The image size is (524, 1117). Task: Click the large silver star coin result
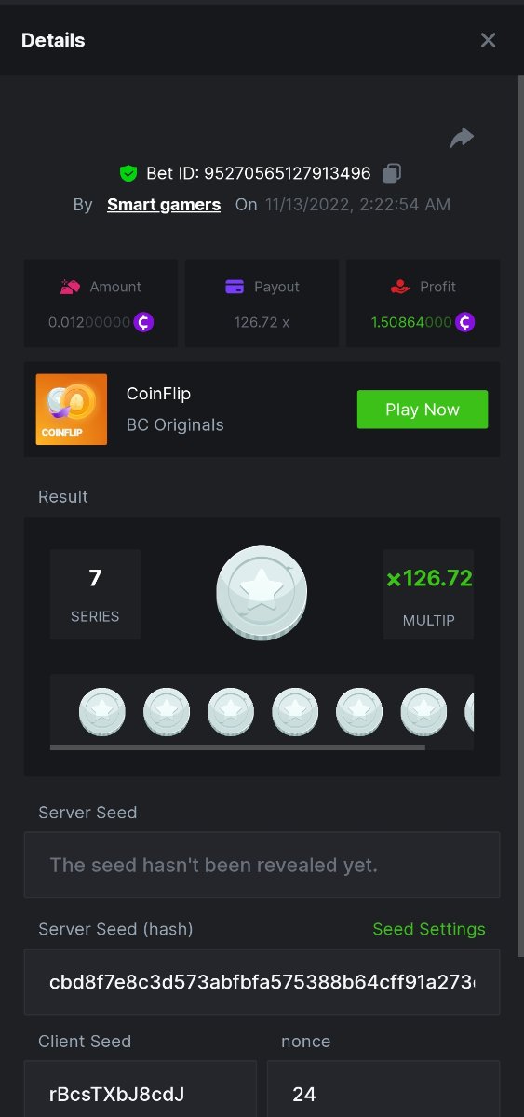pos(262,593)
